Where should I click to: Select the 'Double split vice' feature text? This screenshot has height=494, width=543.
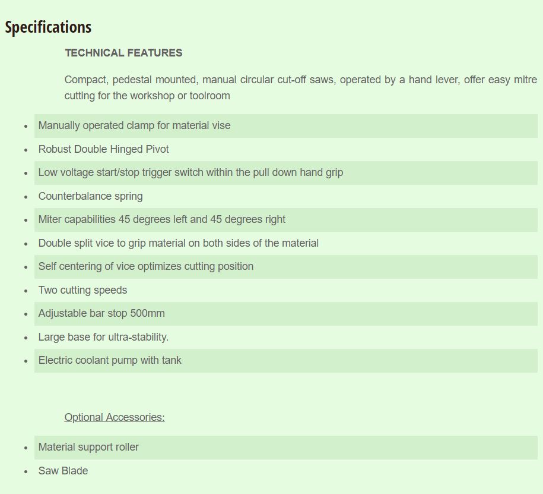pos(179,243)
